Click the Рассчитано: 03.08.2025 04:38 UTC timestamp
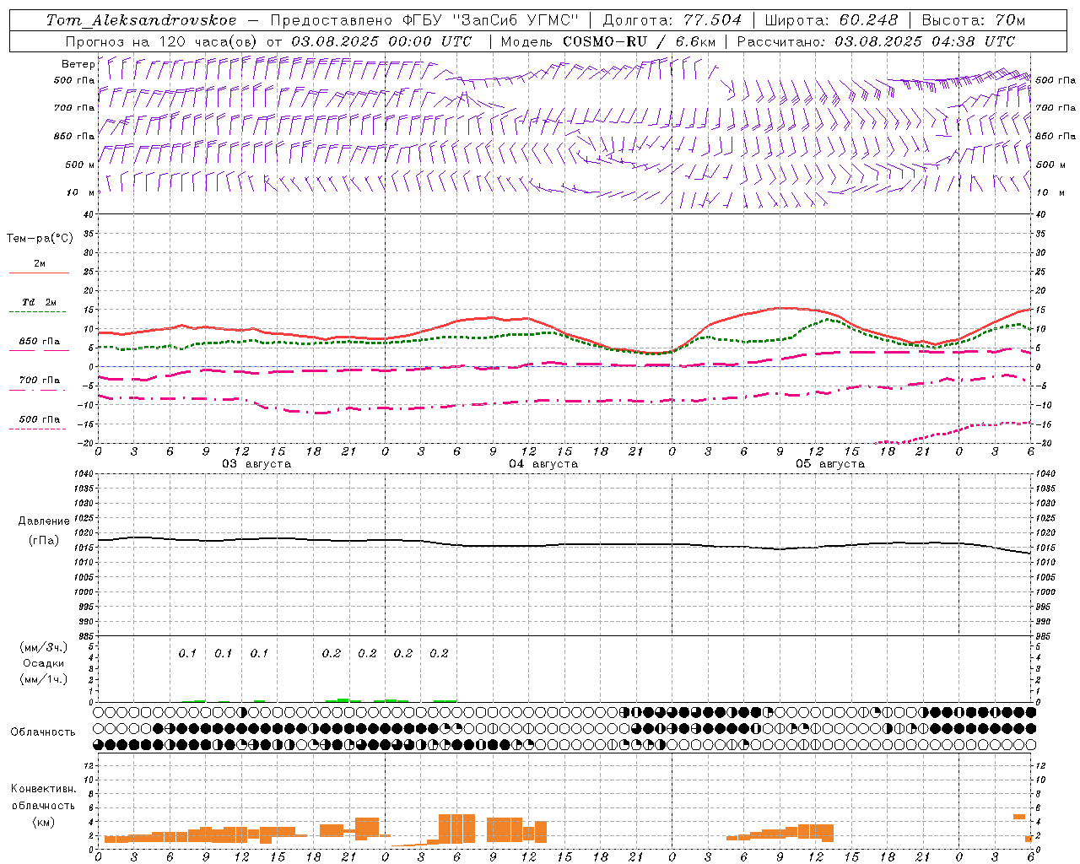 pyautogui.click(x=876, y=41)
